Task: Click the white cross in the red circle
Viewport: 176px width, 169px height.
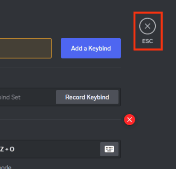Action: [x=129, y=120]
